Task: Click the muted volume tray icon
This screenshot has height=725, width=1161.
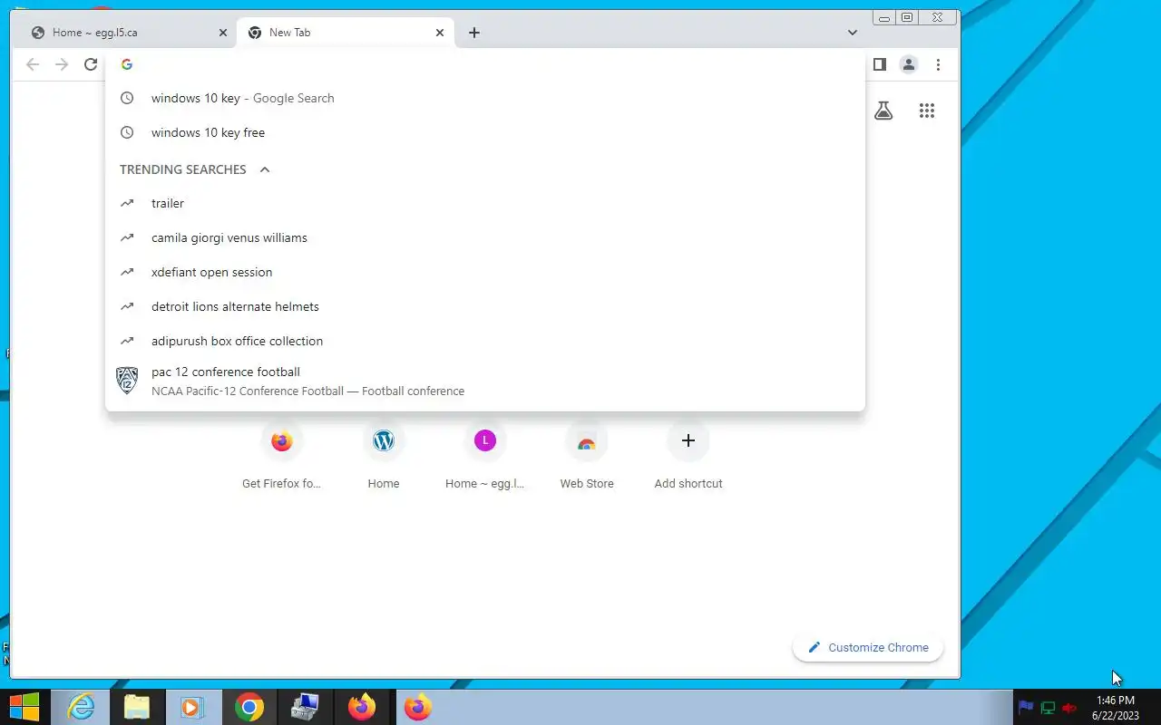Action: [x=1069, y=708]
